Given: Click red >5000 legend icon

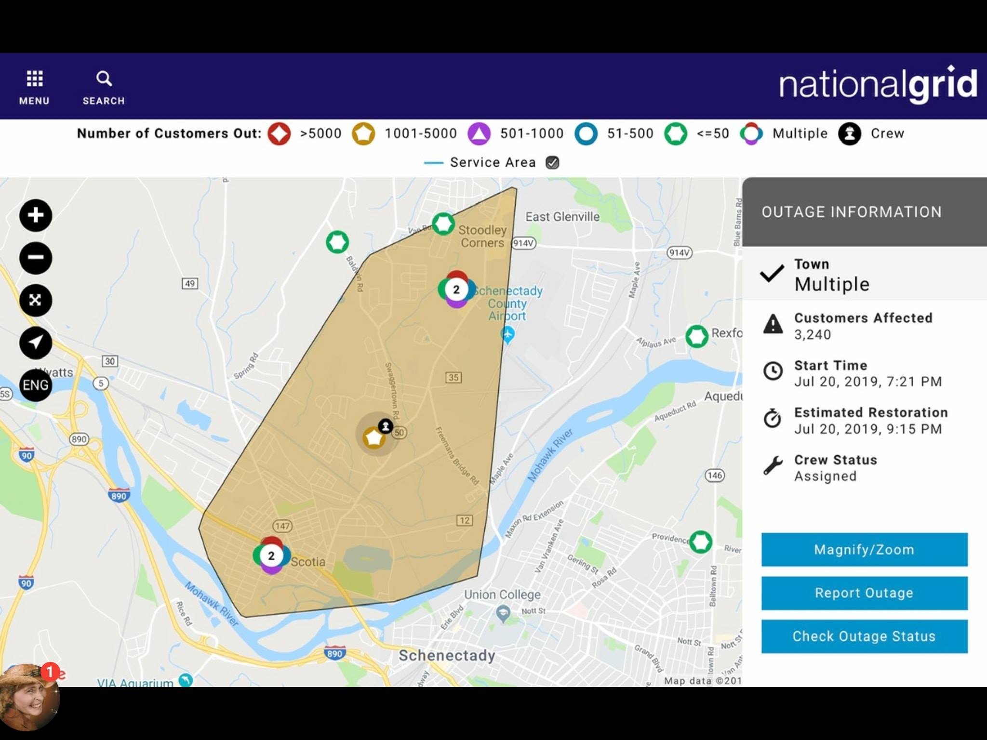Looking at the screenshot, I should (x=279, y=133).
